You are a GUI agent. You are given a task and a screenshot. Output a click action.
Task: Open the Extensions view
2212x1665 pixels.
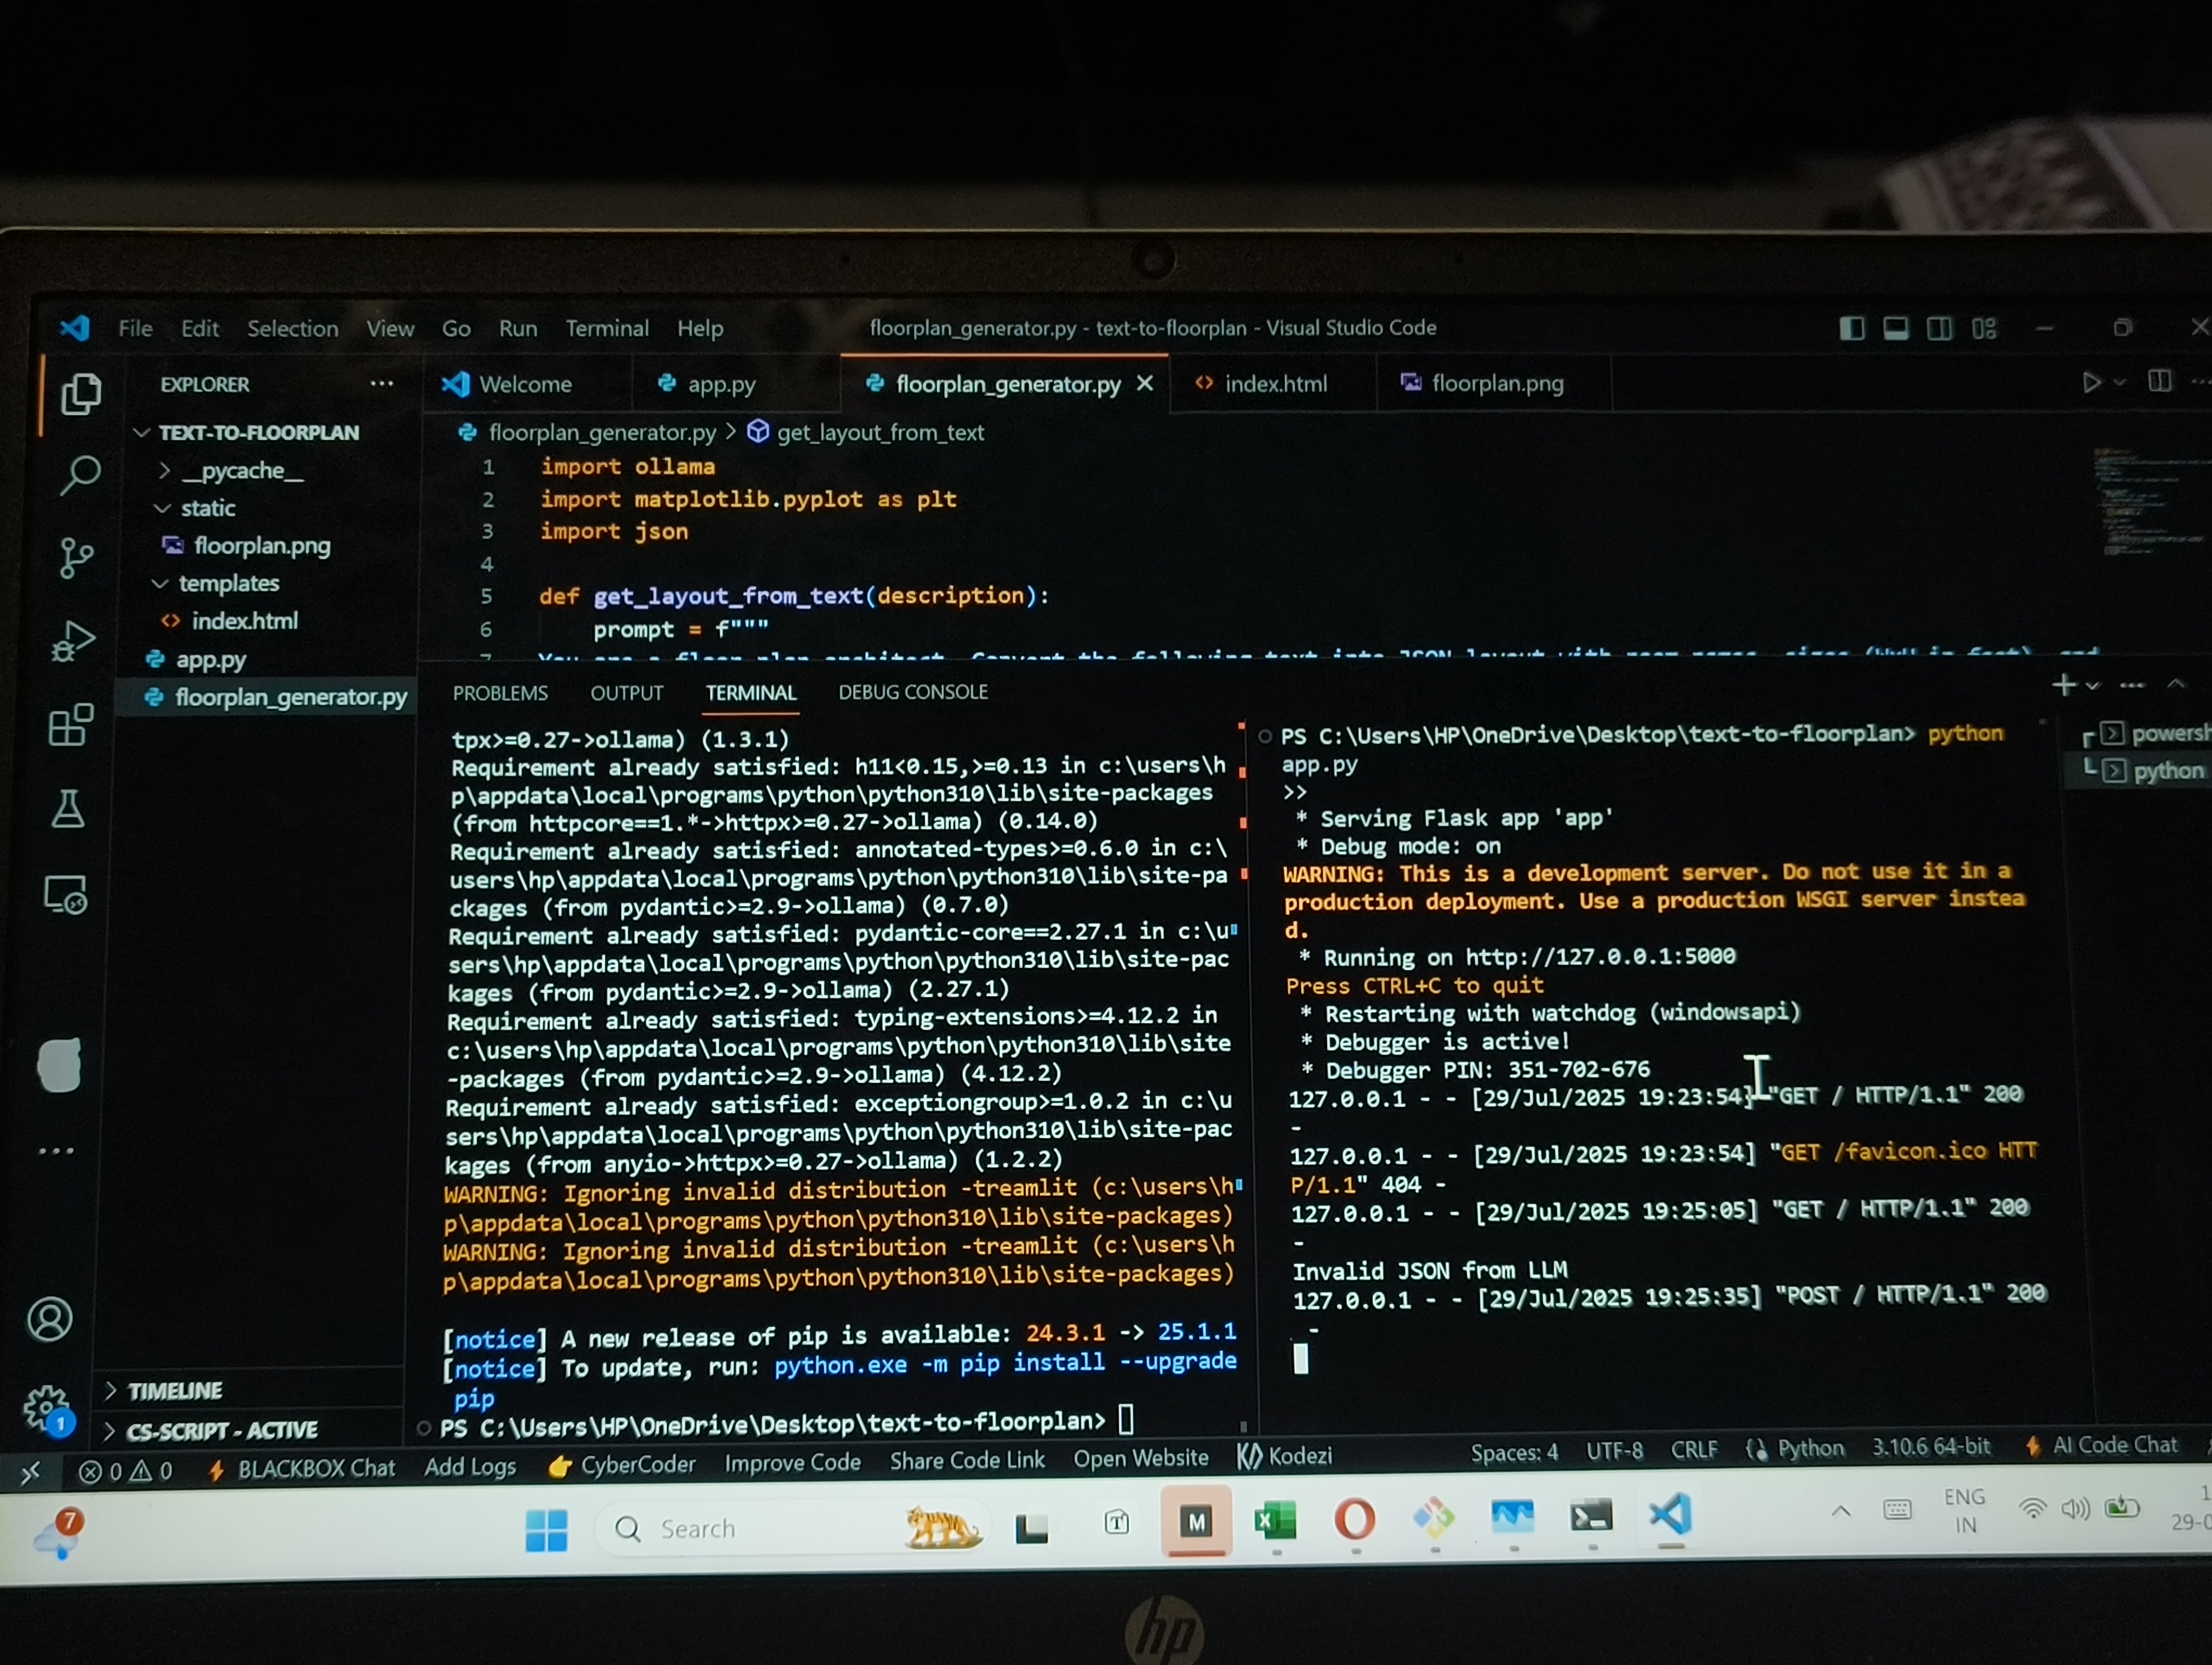tap(70, 725)
